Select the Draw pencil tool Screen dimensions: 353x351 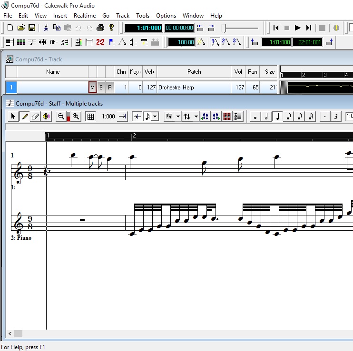24,117
